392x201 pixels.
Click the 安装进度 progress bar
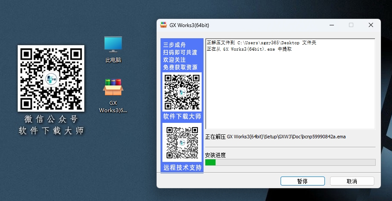point(290,162)
